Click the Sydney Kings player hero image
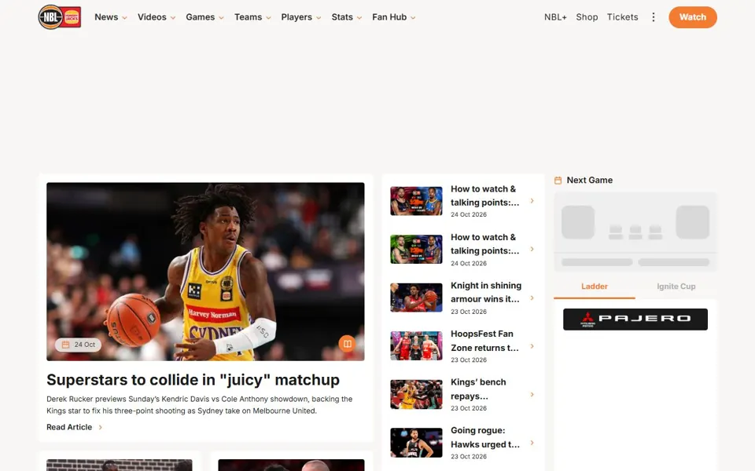This screenshot has width=755, height=471. point(205,272)
